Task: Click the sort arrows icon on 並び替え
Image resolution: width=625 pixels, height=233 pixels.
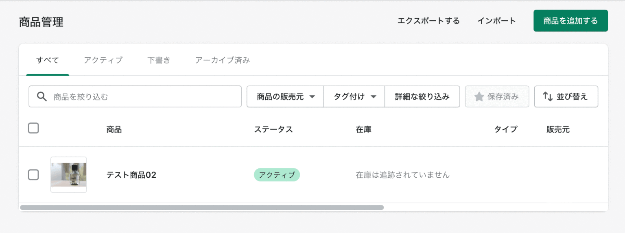Action: click(x=548, y=96)
